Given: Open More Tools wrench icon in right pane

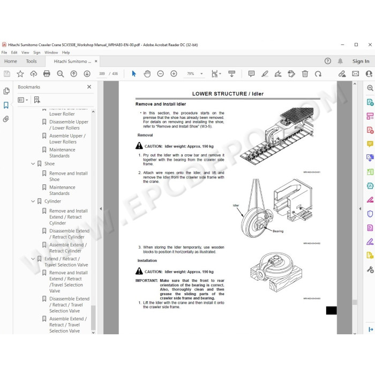Looking at the screenshot, I should pyautogui.click(x=370, y=269).
